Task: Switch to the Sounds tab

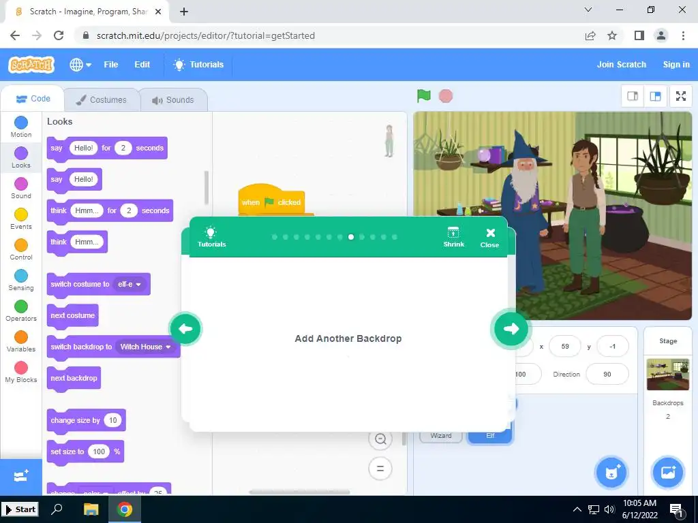Action: (173, 99)
